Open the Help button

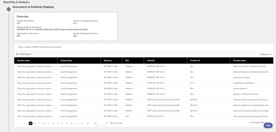coord(268,125)
